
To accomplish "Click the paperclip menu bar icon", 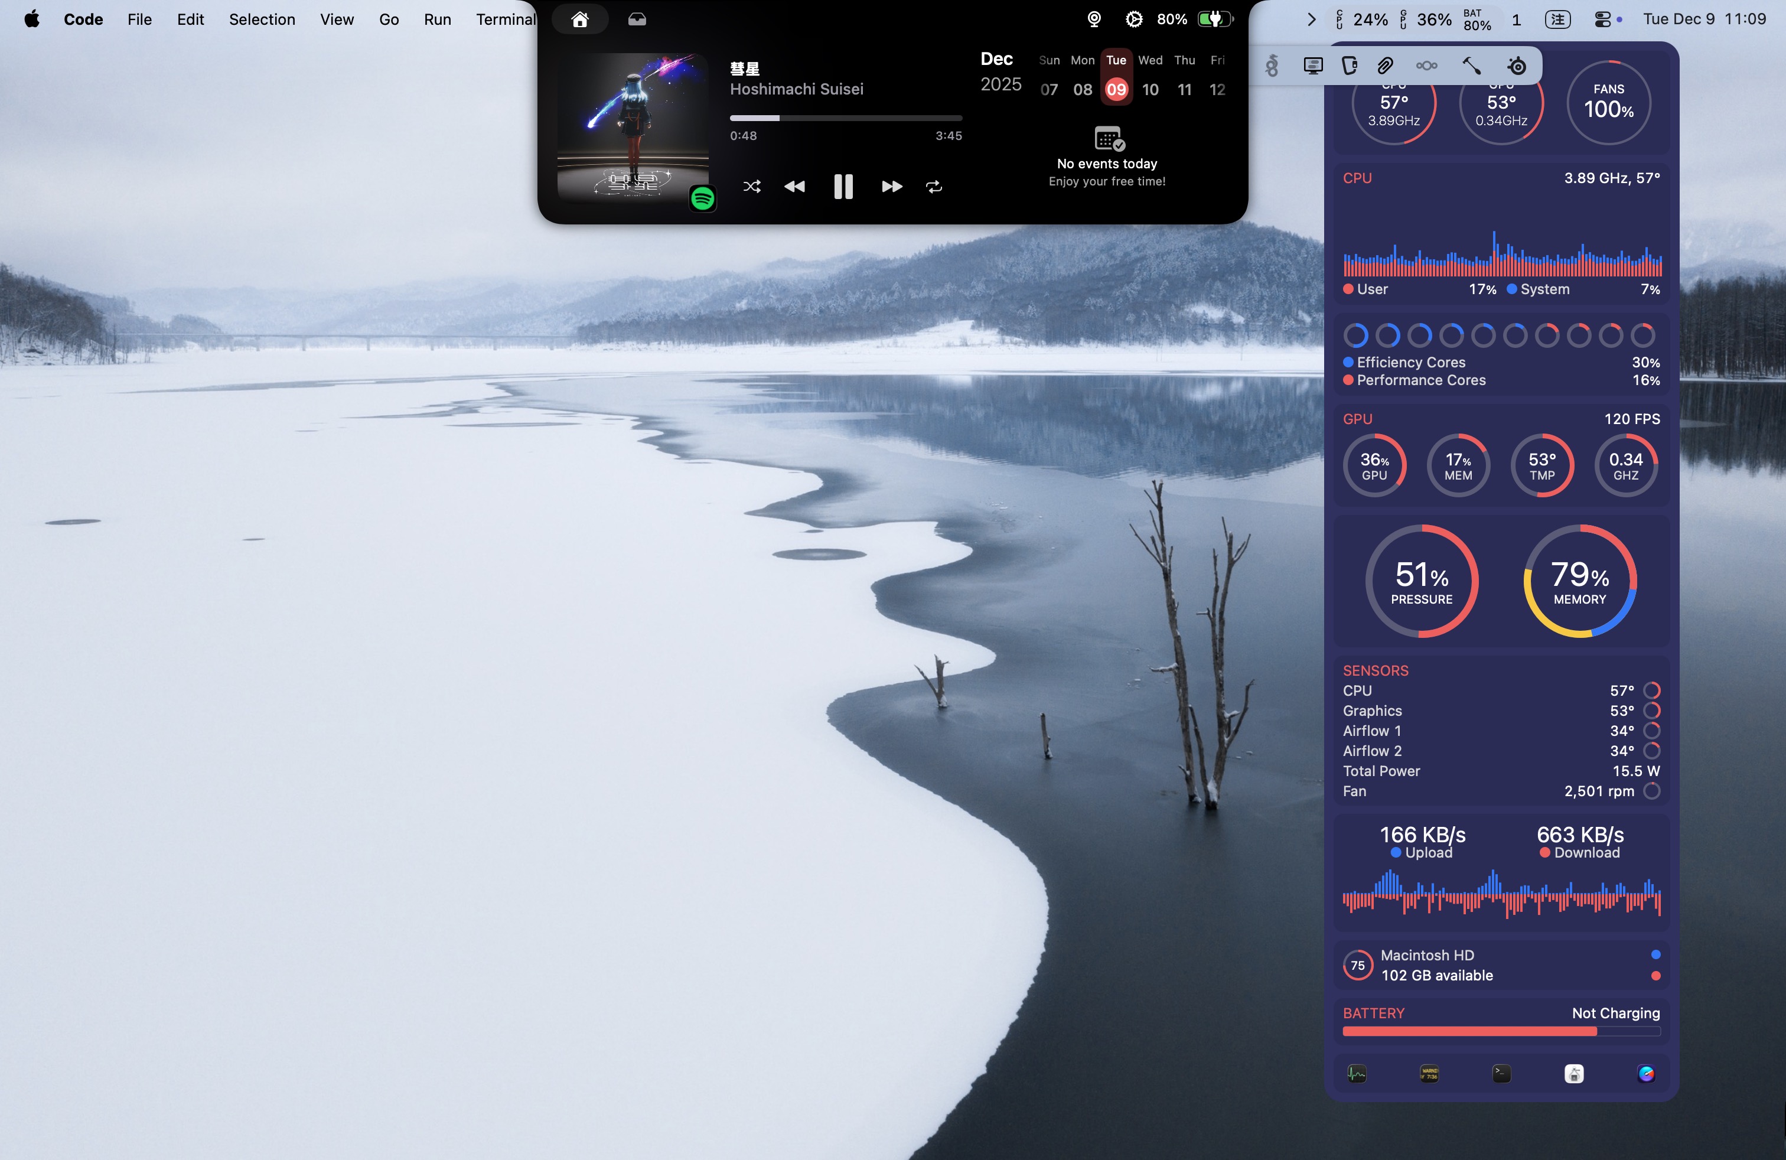I will pyautogui.click(x=1386, y=66).
